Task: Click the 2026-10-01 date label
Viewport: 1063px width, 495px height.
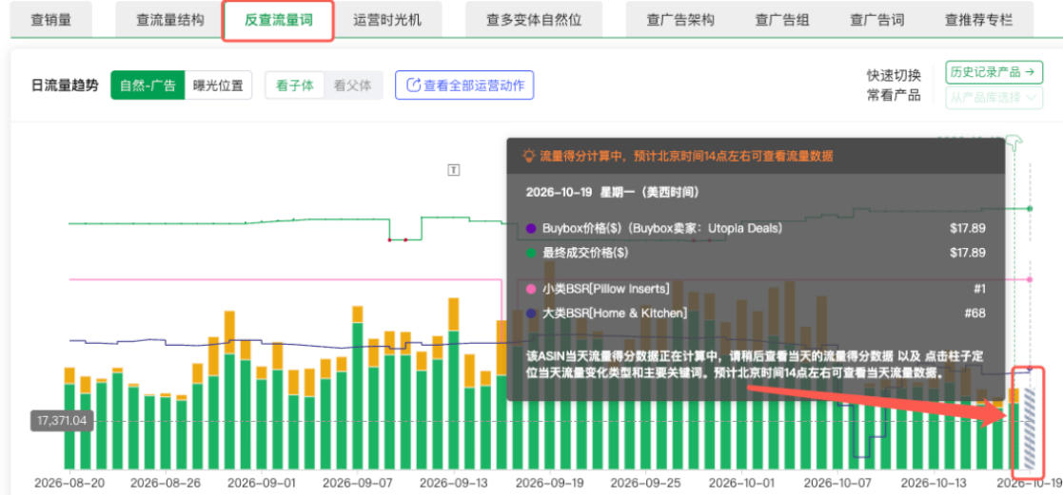Action: pyautogui.click(x=741, y=484)
